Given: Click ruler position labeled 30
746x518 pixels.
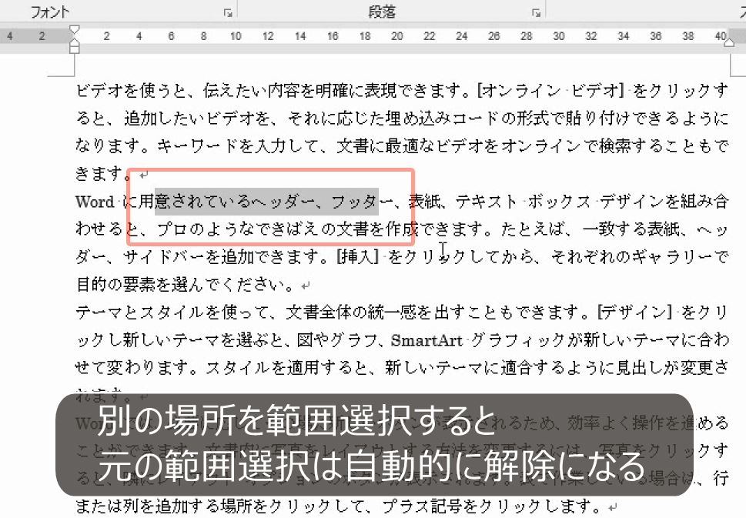Looking at the screenshot, I should (x=559, y=36).
